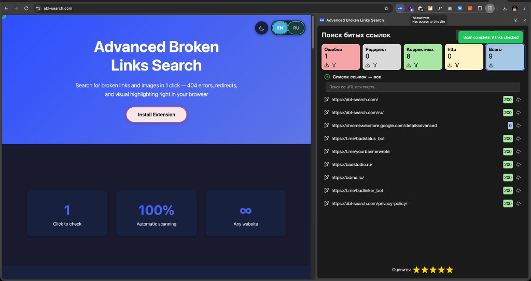Rate with the first star
Viewport: 531px width, 281px height.
pos(416,270)
